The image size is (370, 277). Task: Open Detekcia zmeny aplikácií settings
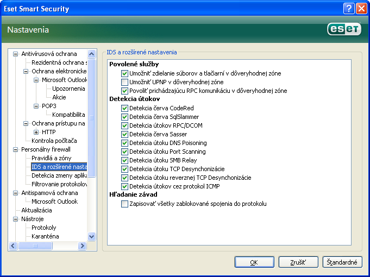[59, 175]
